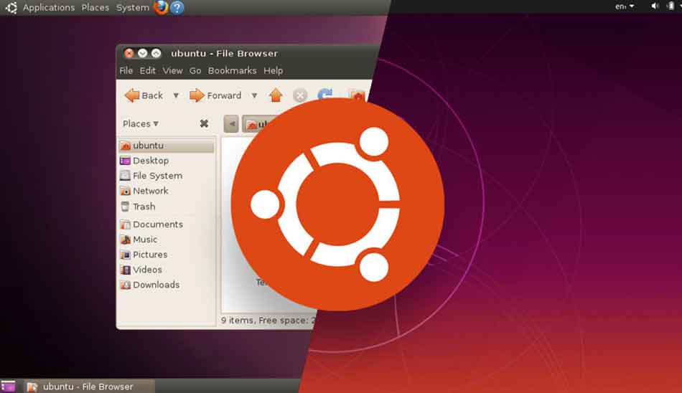Maximize the File Browser window
The height and width of the screenshot is (393, 682).
coord(156,54)
